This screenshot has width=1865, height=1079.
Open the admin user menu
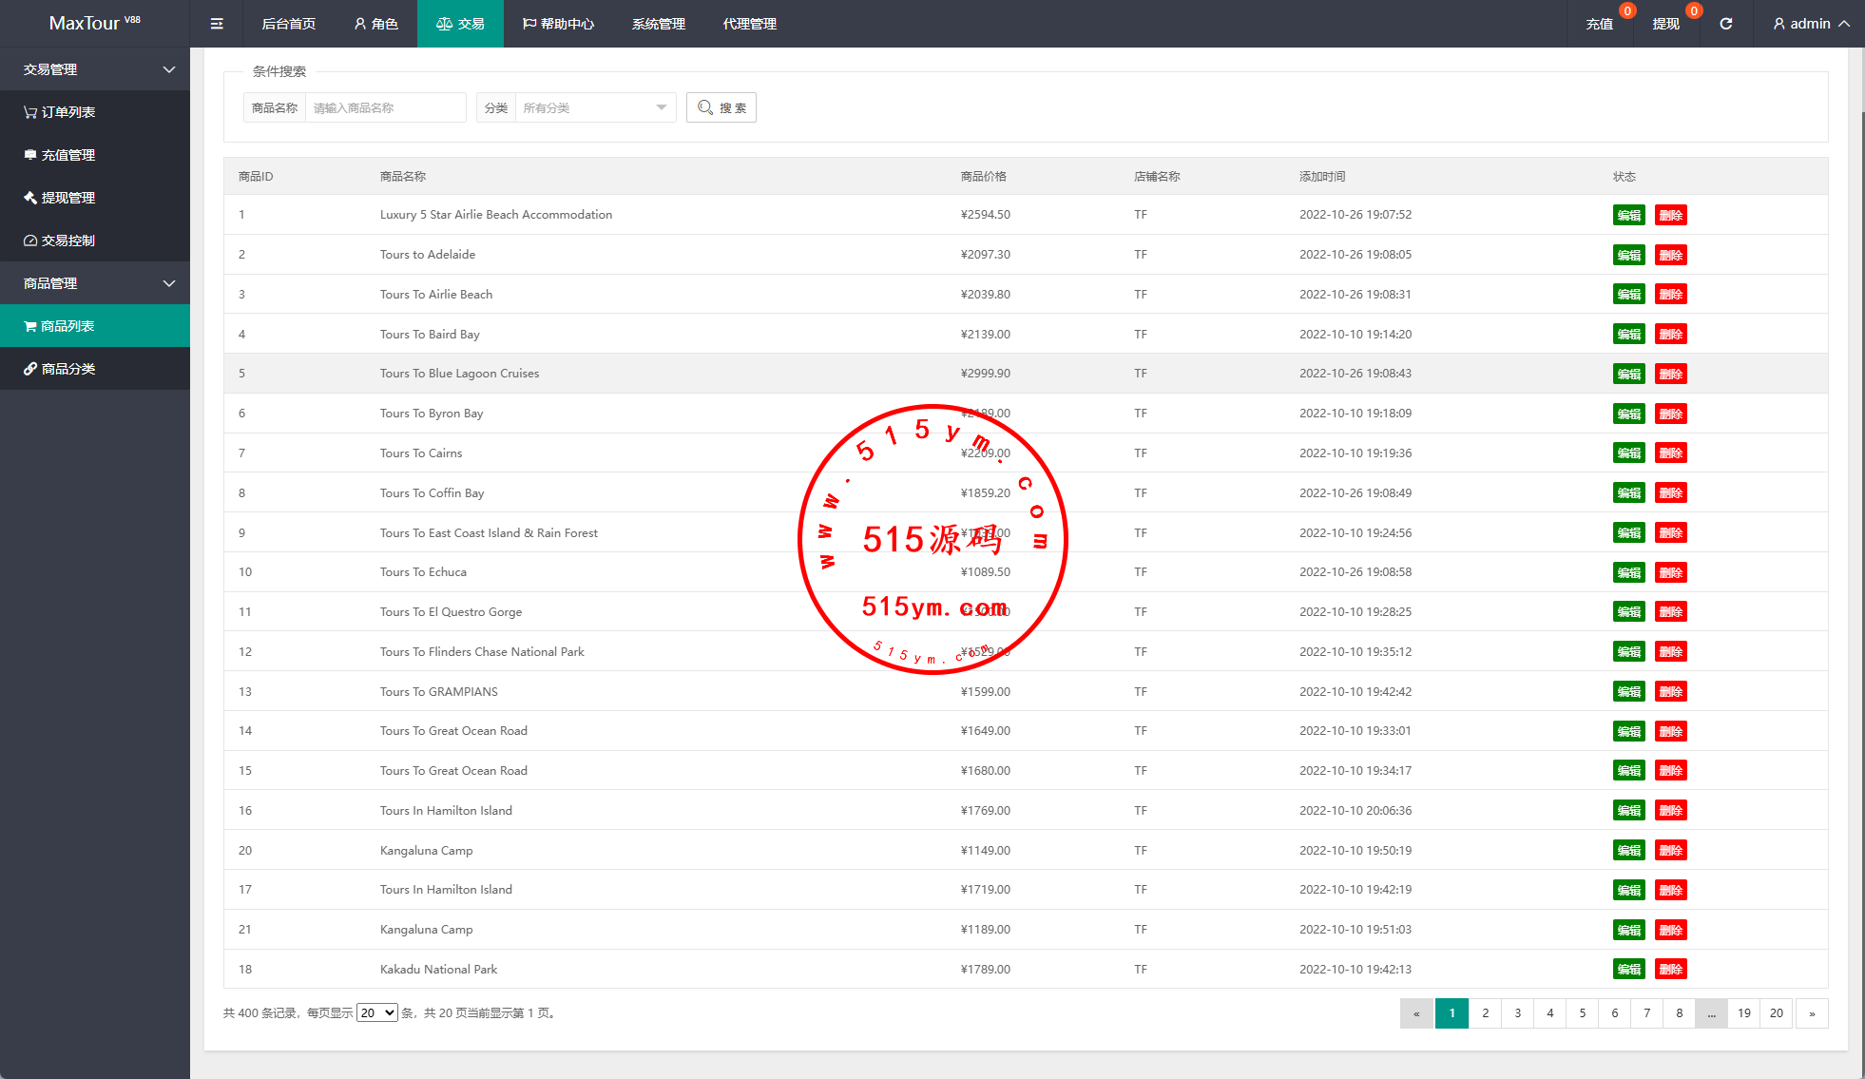(1810, 24)
